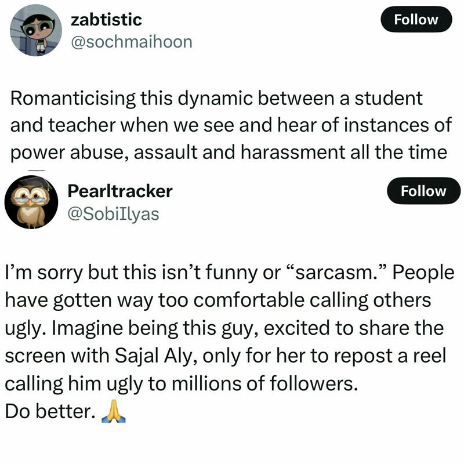
Task: Open the Pearltracker display name
Action: 120,191
